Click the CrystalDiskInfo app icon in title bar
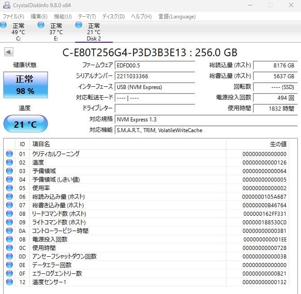This screenshot has height=294, width=301. [7, 5]
